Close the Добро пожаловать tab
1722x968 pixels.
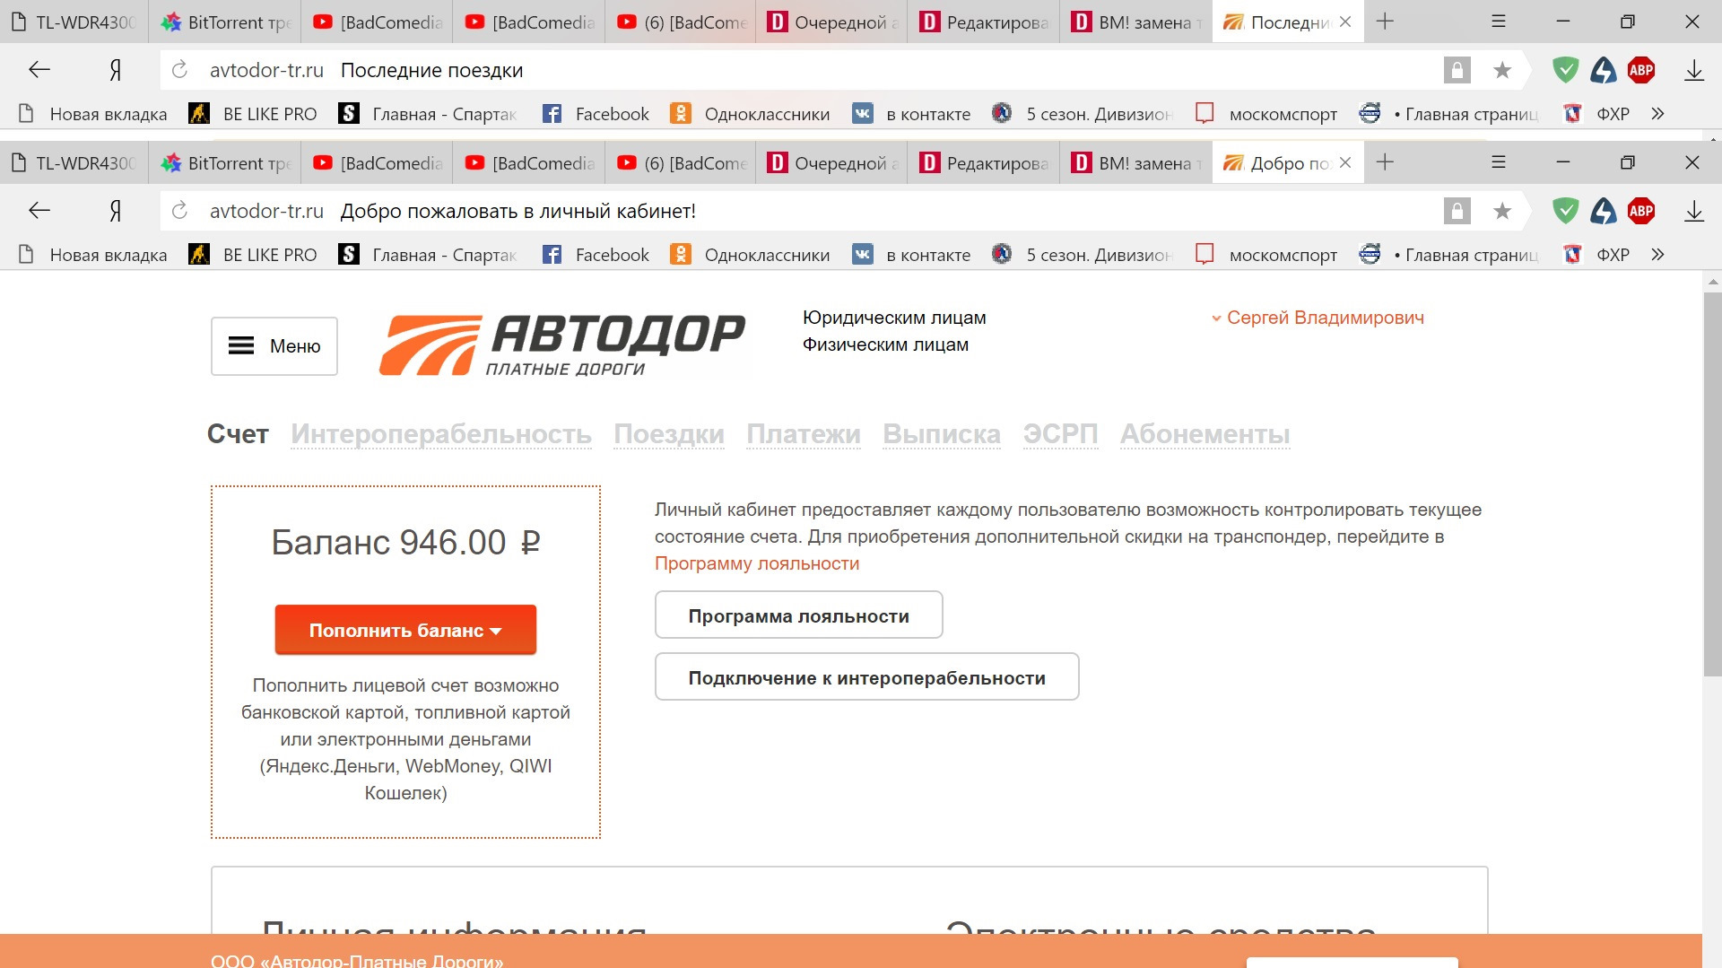[1345, 162]
